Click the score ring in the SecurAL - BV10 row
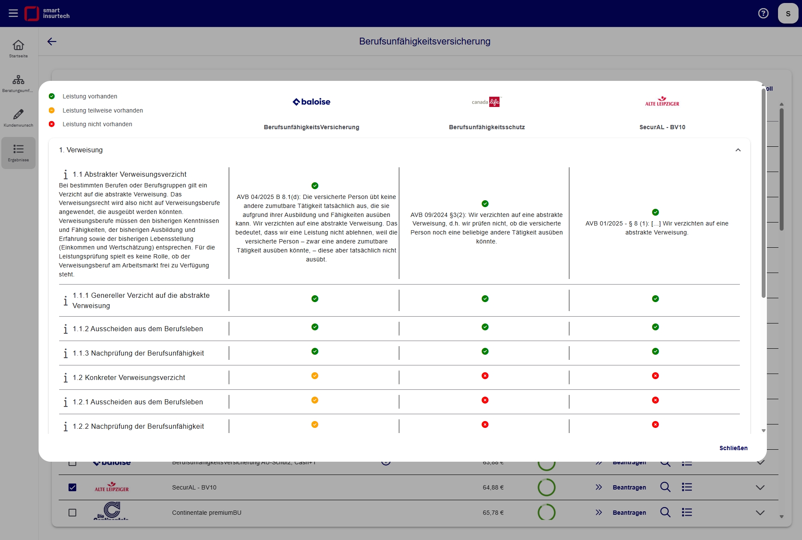Viewport: 802px width, 540px height. (x=547, y=487)
